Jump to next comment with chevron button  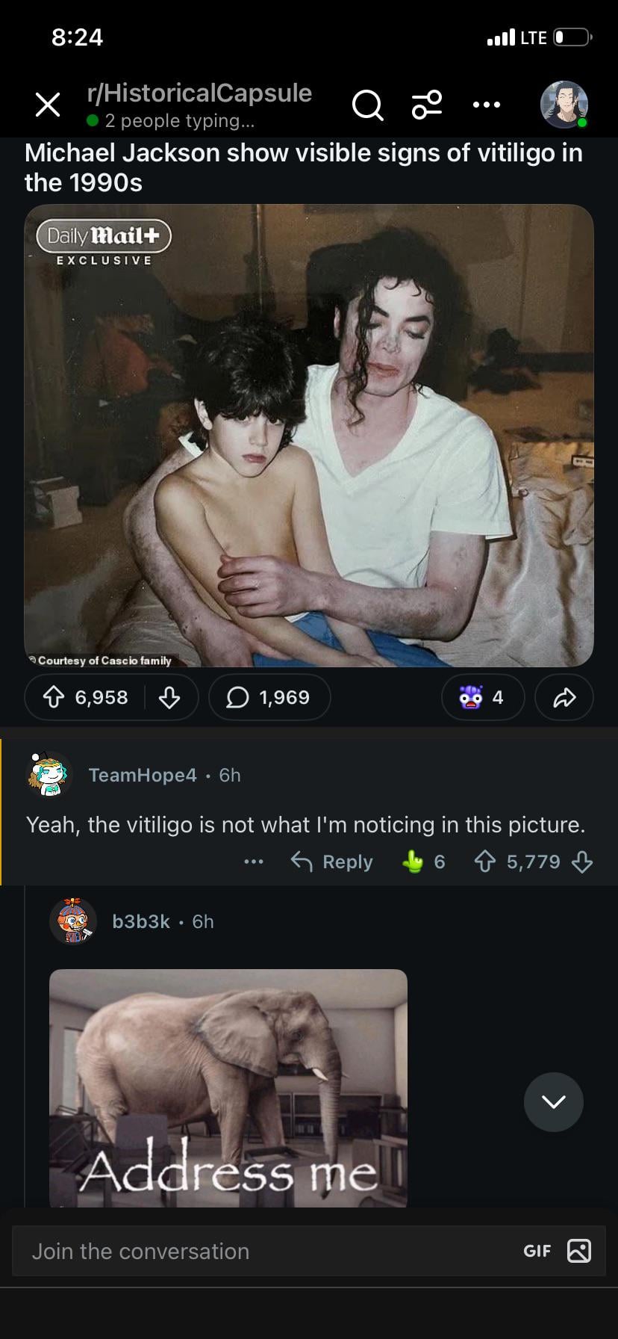point(553,1102)
